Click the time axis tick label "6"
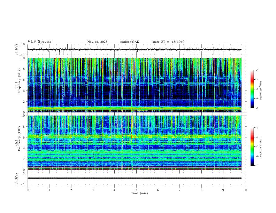Image resolution: width=276 pixels, height=213 pixels. 158,190
